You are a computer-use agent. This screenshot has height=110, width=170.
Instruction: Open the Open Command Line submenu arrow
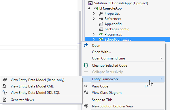[161, 58]
